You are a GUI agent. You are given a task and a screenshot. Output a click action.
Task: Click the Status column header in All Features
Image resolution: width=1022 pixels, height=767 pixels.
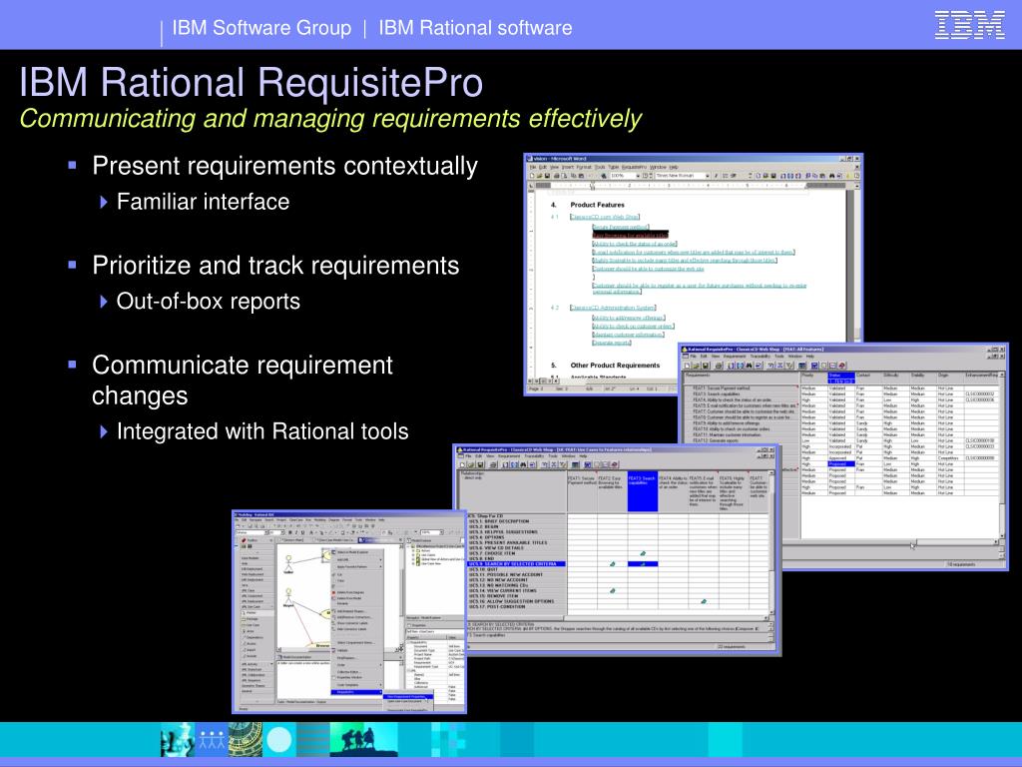pos(841,379)
